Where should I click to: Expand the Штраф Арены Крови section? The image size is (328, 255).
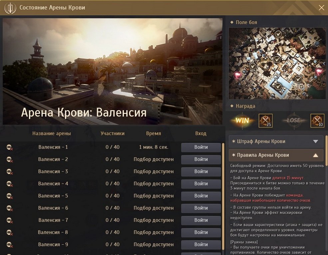pos(276,141)
